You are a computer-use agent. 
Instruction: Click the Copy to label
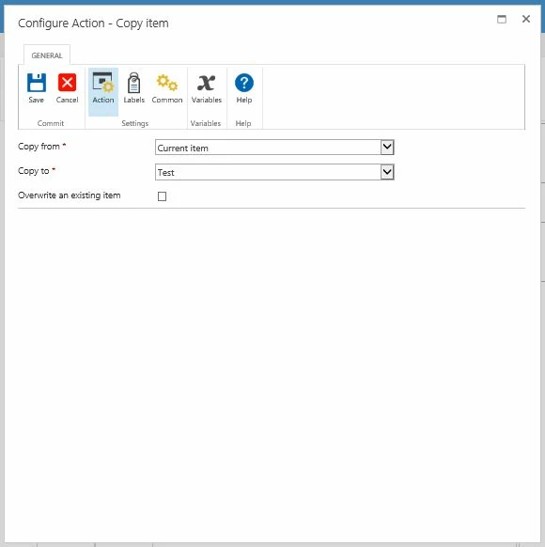(34, 171)
